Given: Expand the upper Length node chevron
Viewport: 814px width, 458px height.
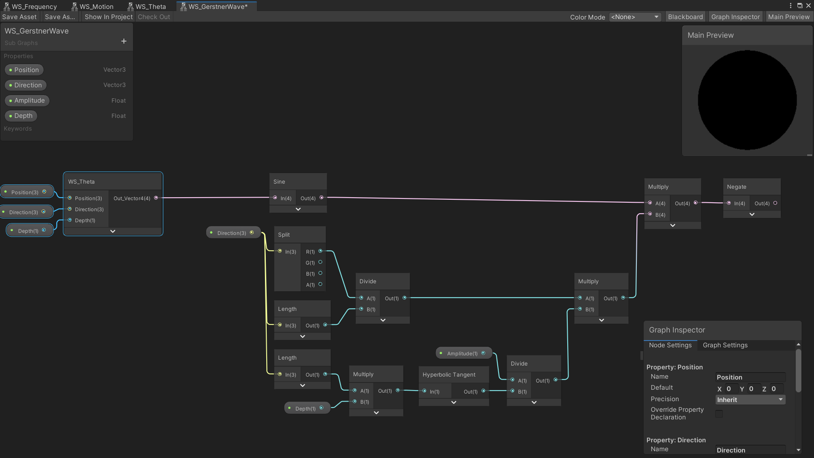Looking at the screenshot, I should [x=302, y=336].
